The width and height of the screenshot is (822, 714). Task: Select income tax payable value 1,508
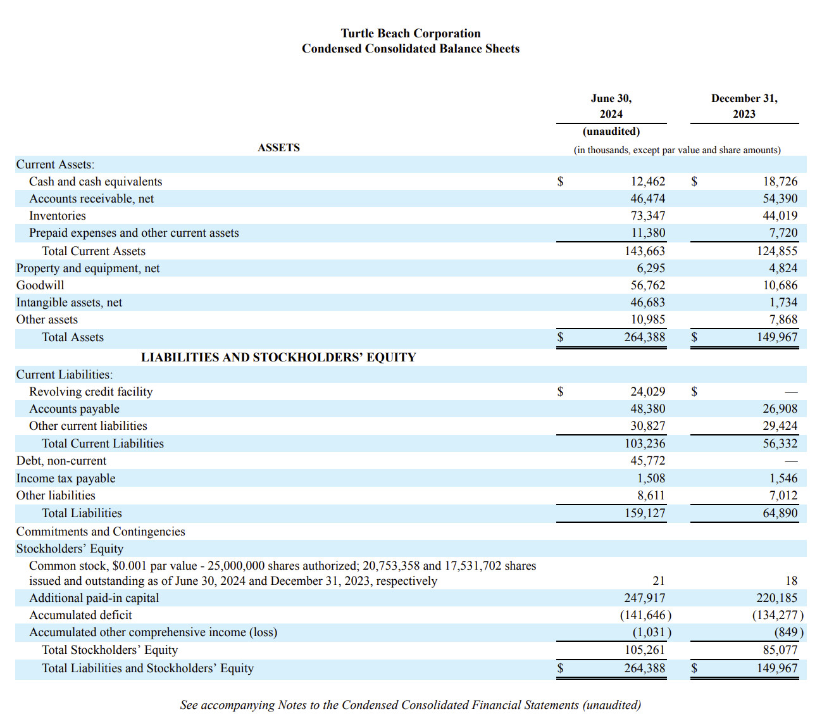[x=651, y=479]
